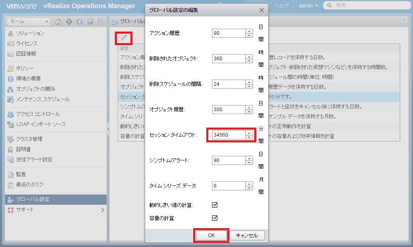Toggle 容量の計算 checkbox
This screenshot has width=413, height=247.
pos(214,218)
